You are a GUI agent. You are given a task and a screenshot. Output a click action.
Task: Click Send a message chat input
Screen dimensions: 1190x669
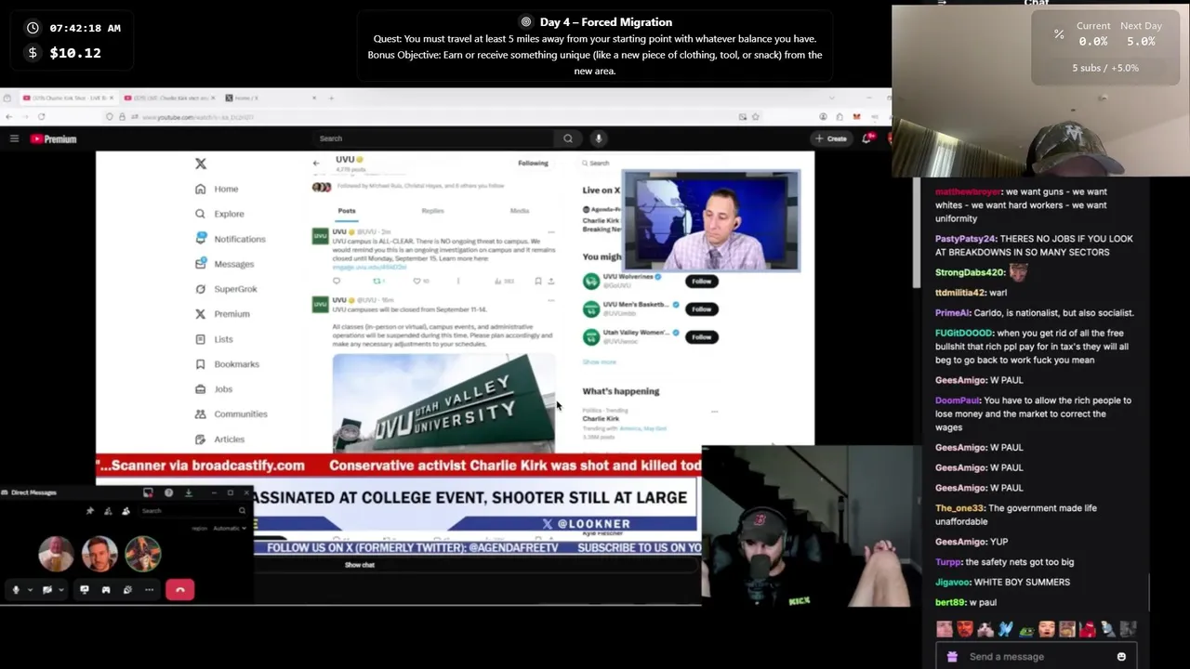click(x=1037, y=656)
